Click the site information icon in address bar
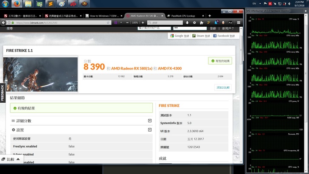 [9, 22]
